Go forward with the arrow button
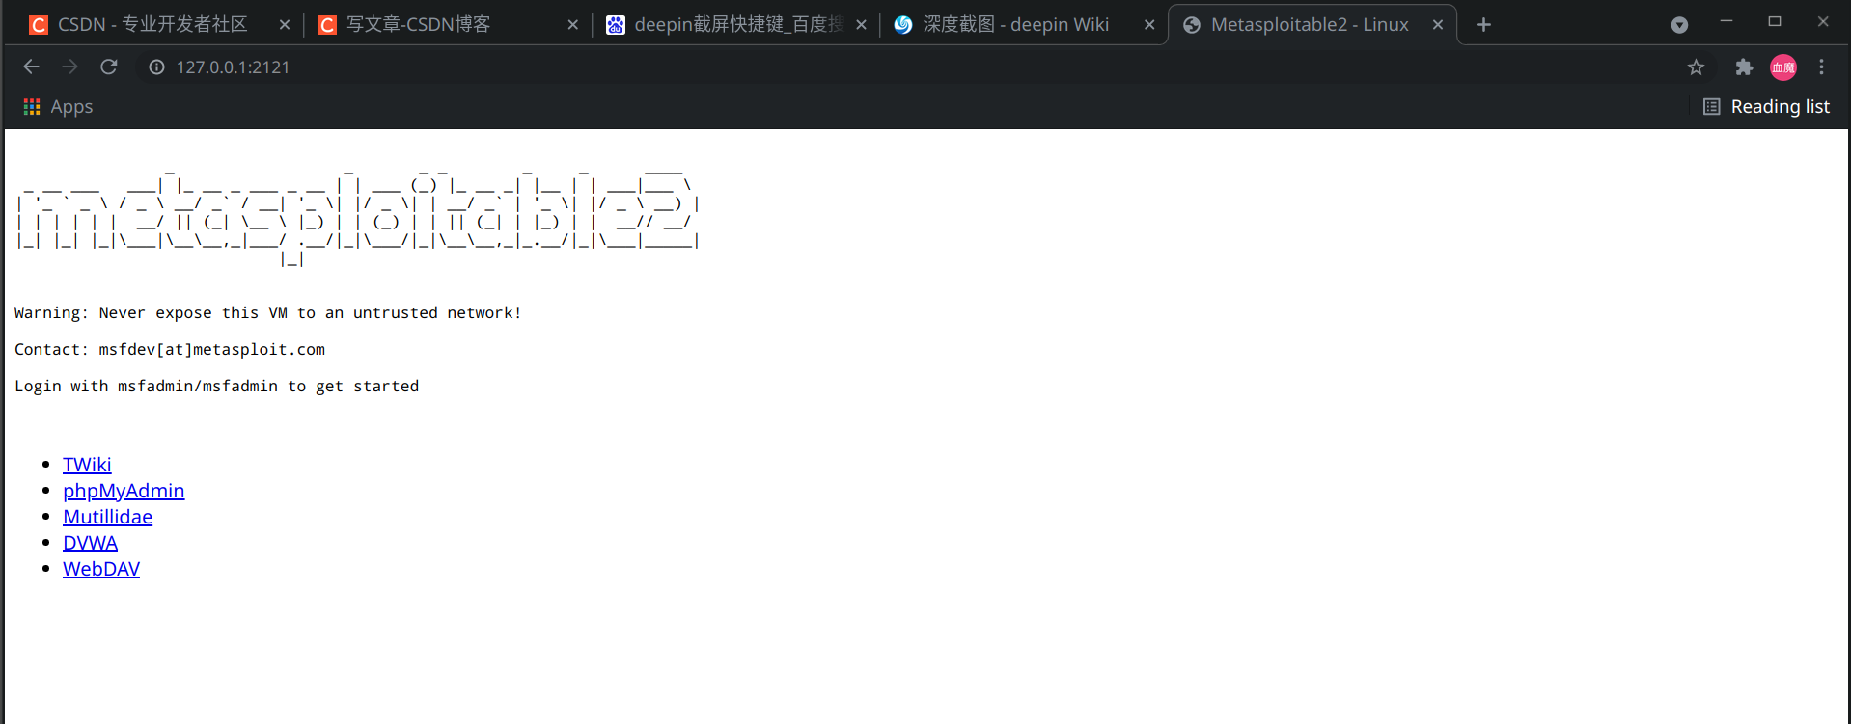This screenshot has width=1851, height=724. point(69,67)
